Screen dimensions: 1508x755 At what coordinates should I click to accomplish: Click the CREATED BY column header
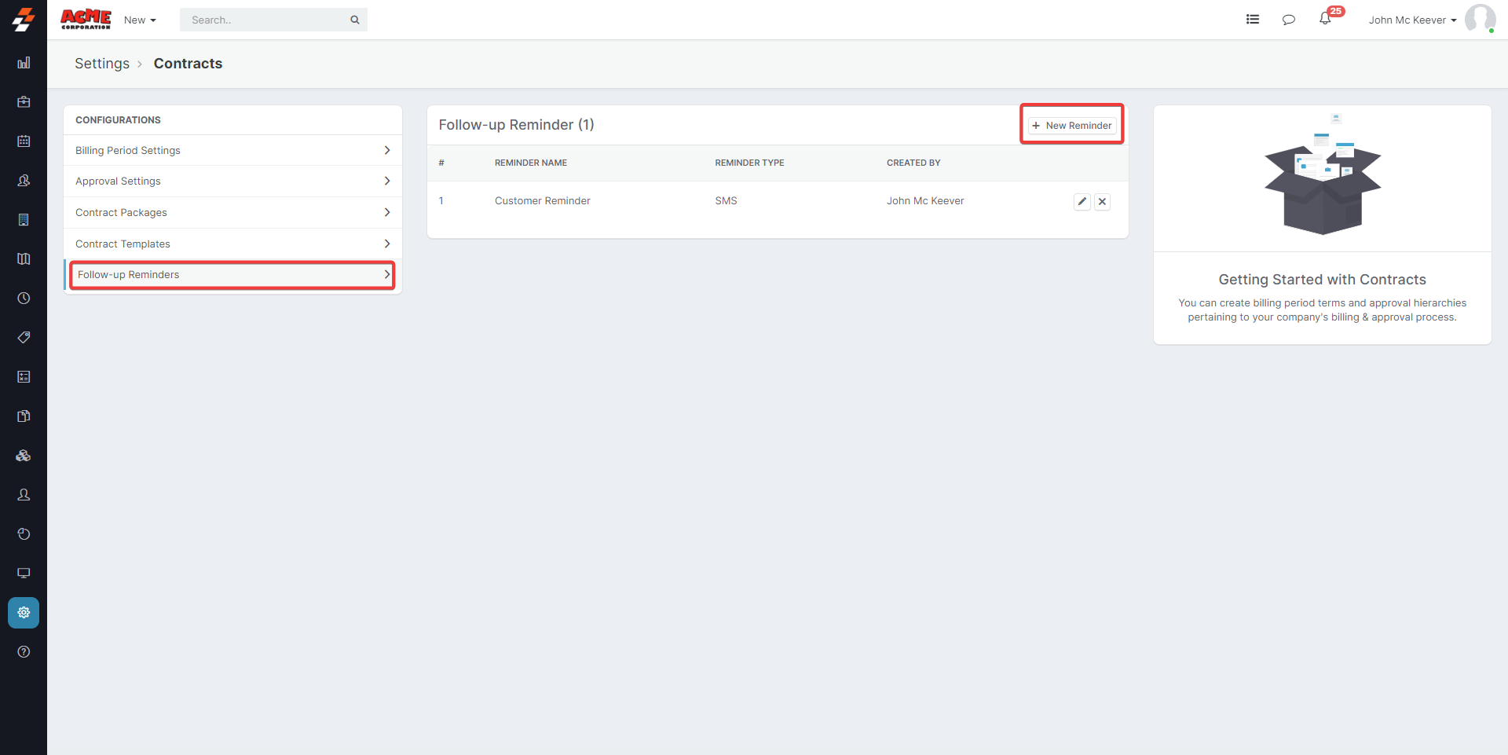point(913,163)
